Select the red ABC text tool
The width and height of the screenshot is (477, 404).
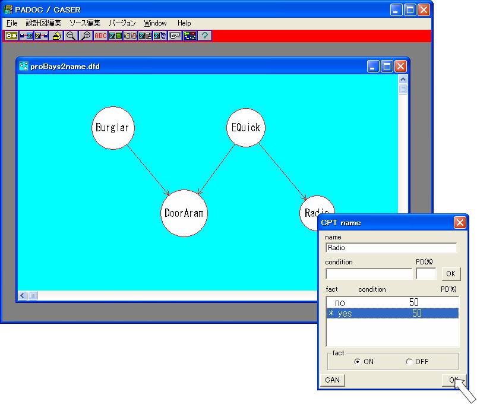(100, 36)
